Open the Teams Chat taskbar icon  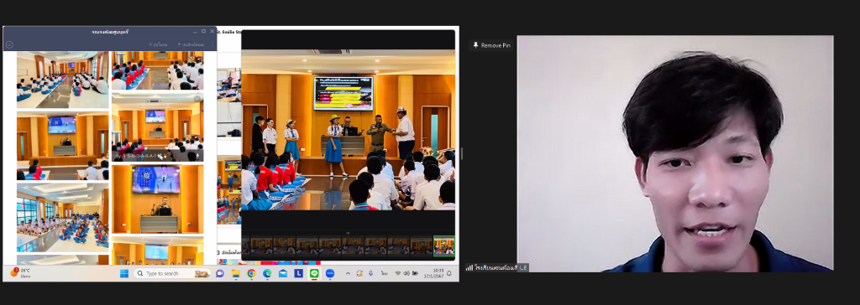click(220, 273)
